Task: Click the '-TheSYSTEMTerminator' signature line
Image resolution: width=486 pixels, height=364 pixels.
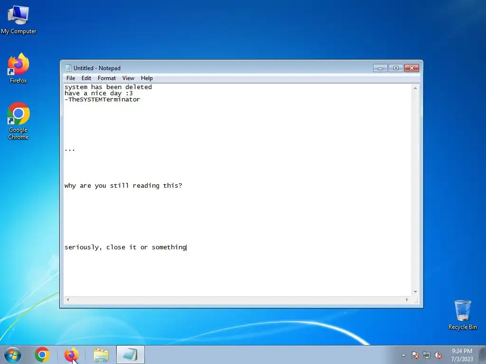Action: (x=103, y=100)
